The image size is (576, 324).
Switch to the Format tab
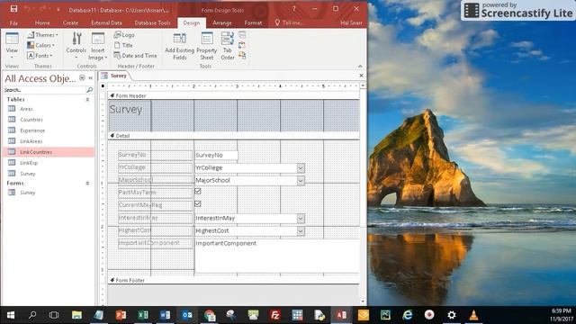[253, 22]
